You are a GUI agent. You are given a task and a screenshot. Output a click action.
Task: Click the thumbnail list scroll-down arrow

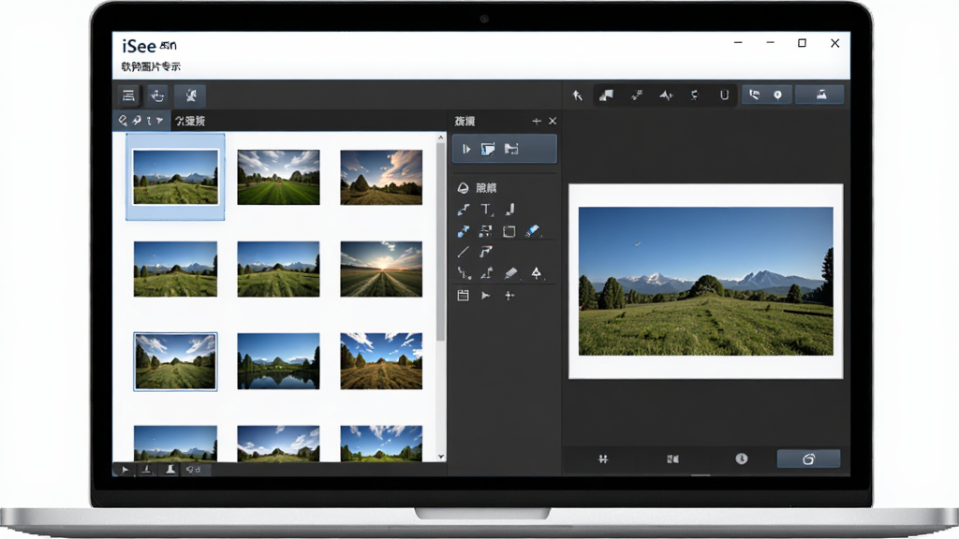(440, 457)
